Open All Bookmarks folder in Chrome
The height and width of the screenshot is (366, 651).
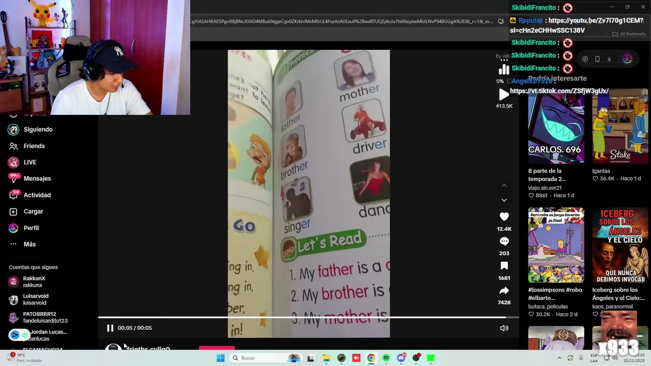(x=629, y=34)
